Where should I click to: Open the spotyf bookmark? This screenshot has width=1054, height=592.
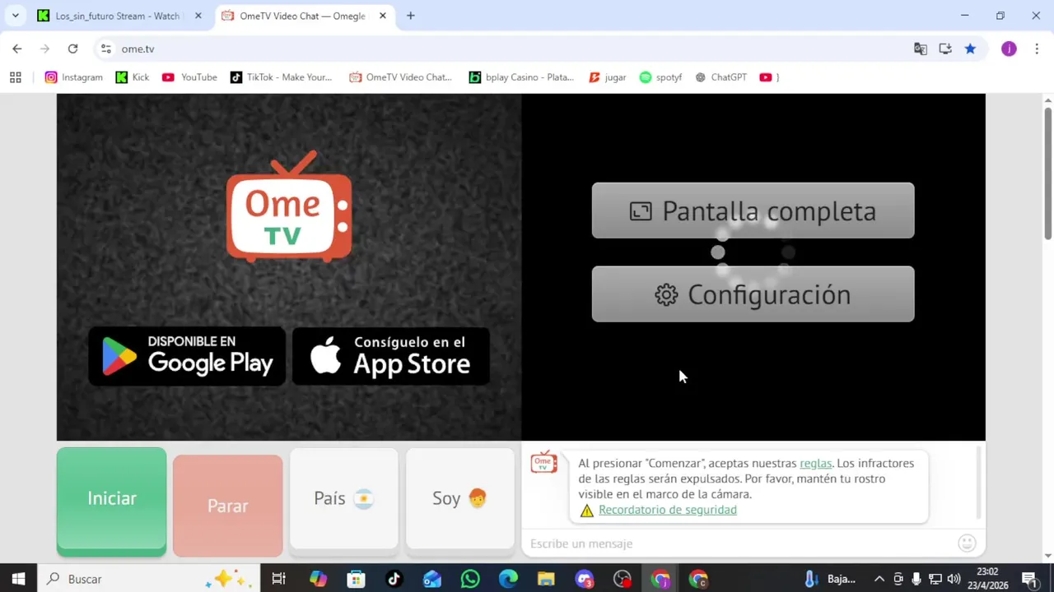[x=661, y=77]
